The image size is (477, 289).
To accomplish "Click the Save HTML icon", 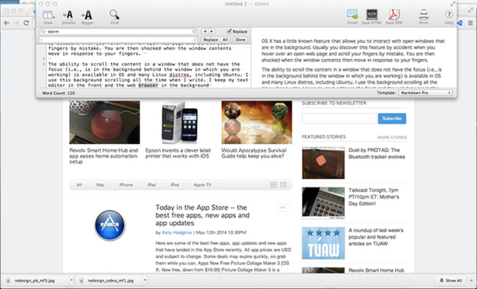I will click(x=371, y=15).
